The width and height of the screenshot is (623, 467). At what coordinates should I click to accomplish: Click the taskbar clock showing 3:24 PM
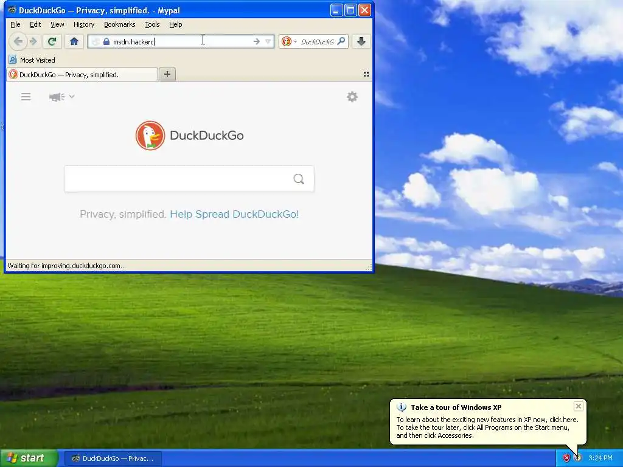[x=600, y=458]
